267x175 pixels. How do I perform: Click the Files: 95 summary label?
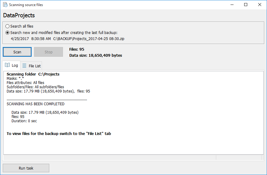(77, 49)
